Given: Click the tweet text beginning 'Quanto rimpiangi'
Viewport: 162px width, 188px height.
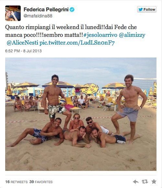Looking at the screenshot, I should [75, 35].
